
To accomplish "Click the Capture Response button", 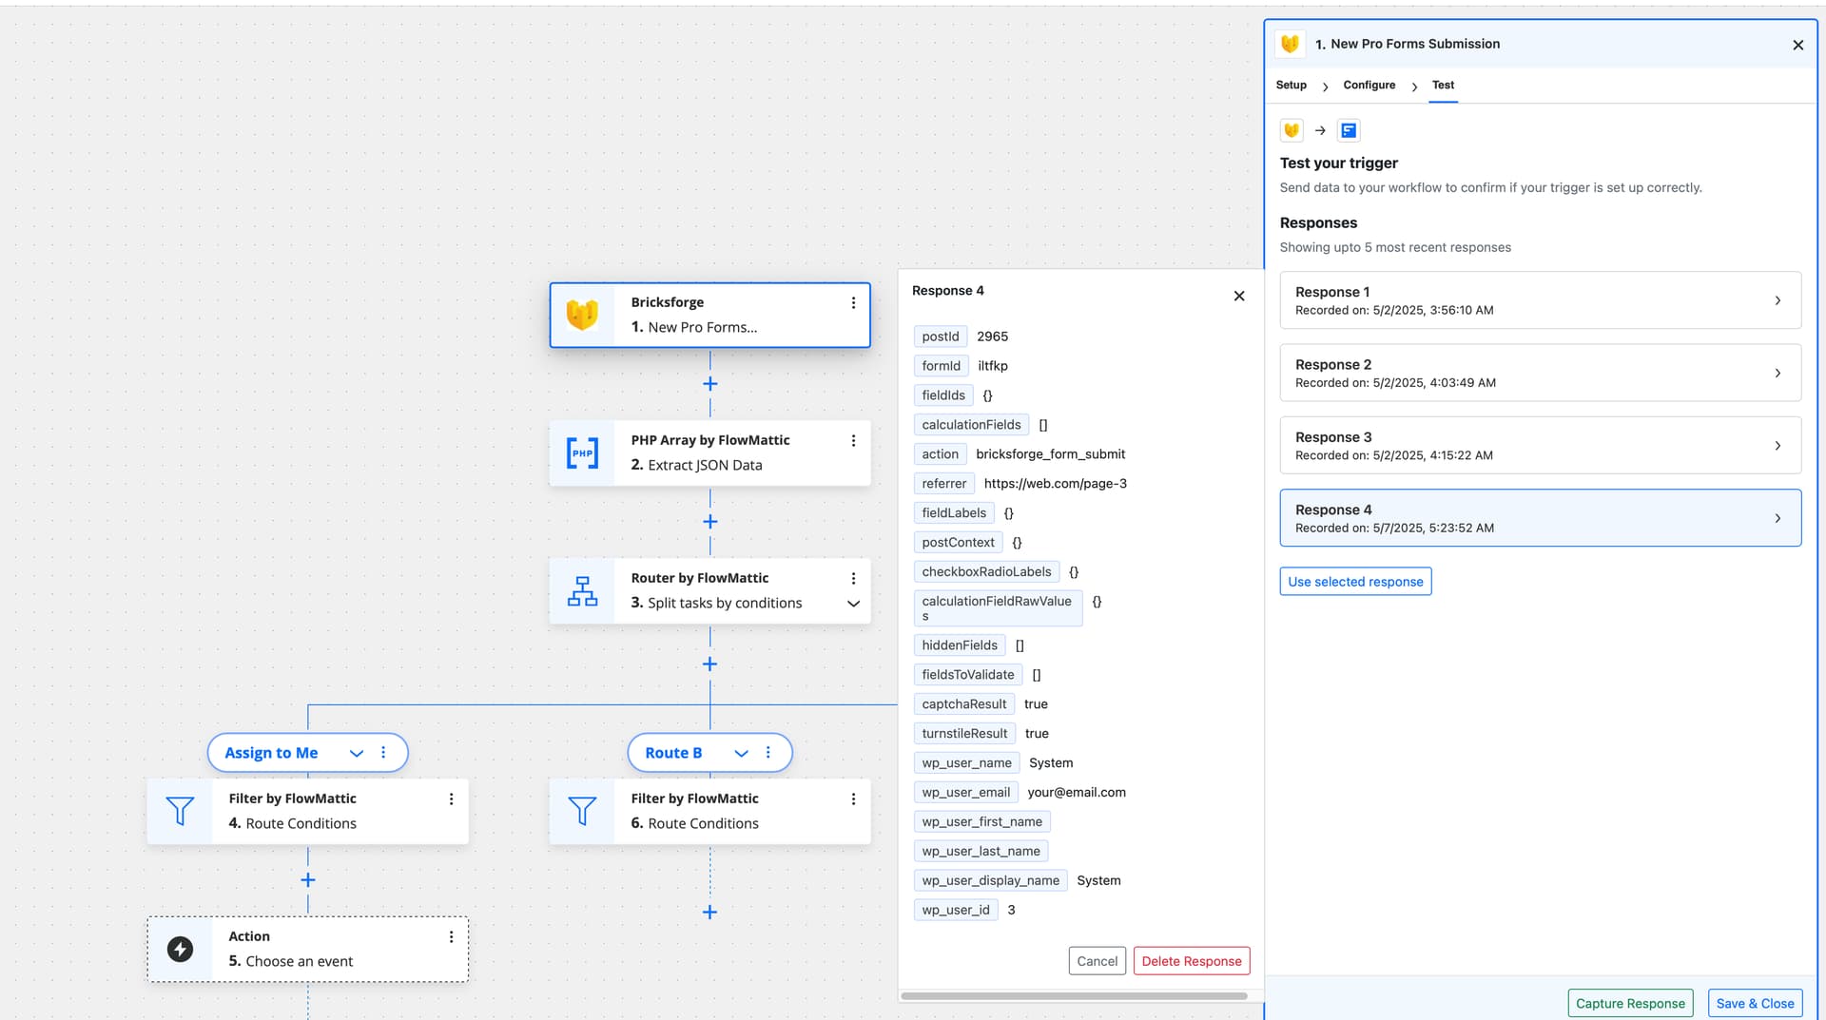I will click(x=1630, y=1003).
